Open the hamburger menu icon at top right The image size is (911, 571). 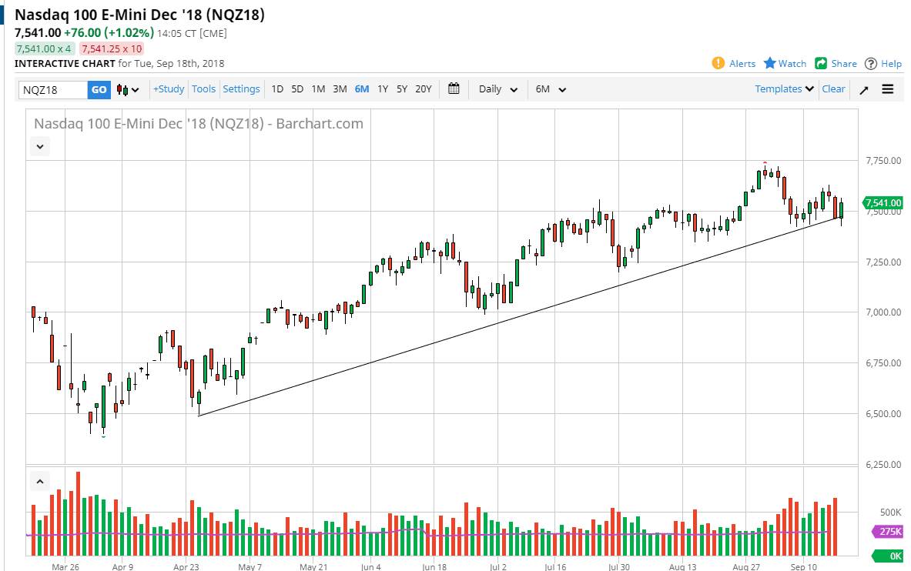pos(887,89)
